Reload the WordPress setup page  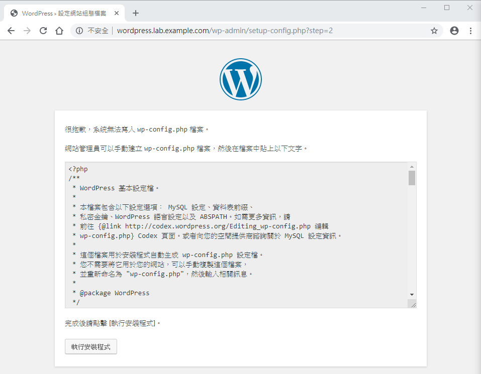pos(43,31)
